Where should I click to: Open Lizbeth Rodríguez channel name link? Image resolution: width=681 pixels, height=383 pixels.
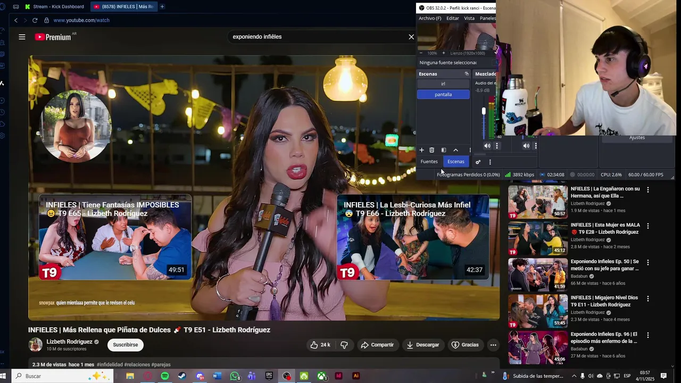[x=69, y=342]
